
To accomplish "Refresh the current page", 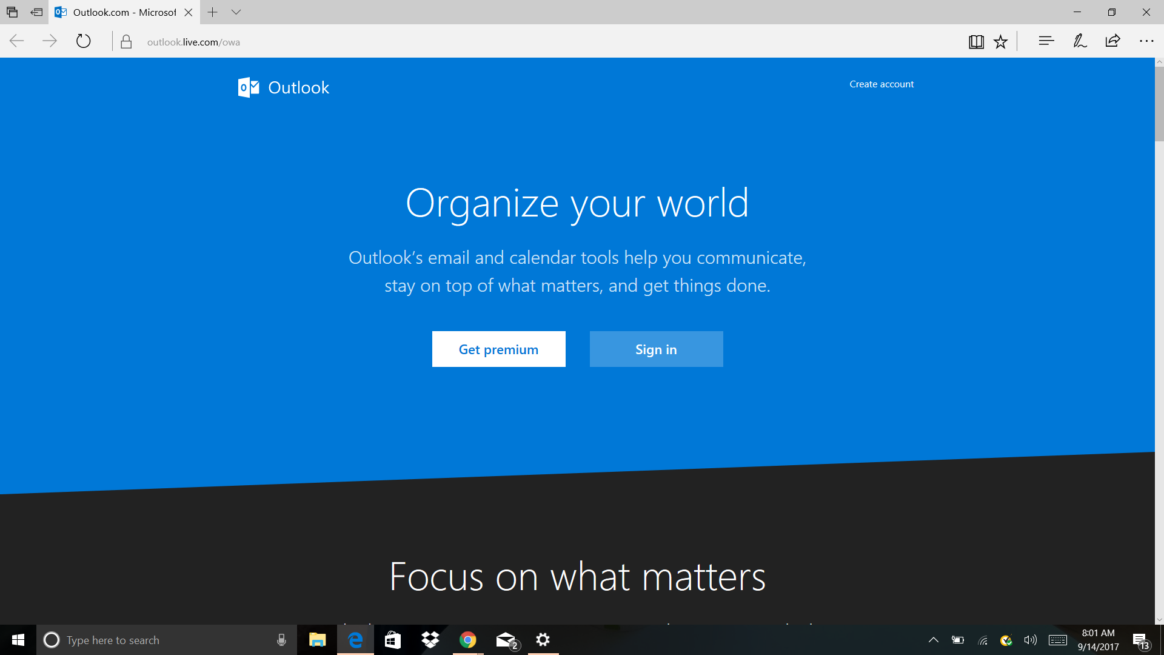I will click(x=83, y=41).
